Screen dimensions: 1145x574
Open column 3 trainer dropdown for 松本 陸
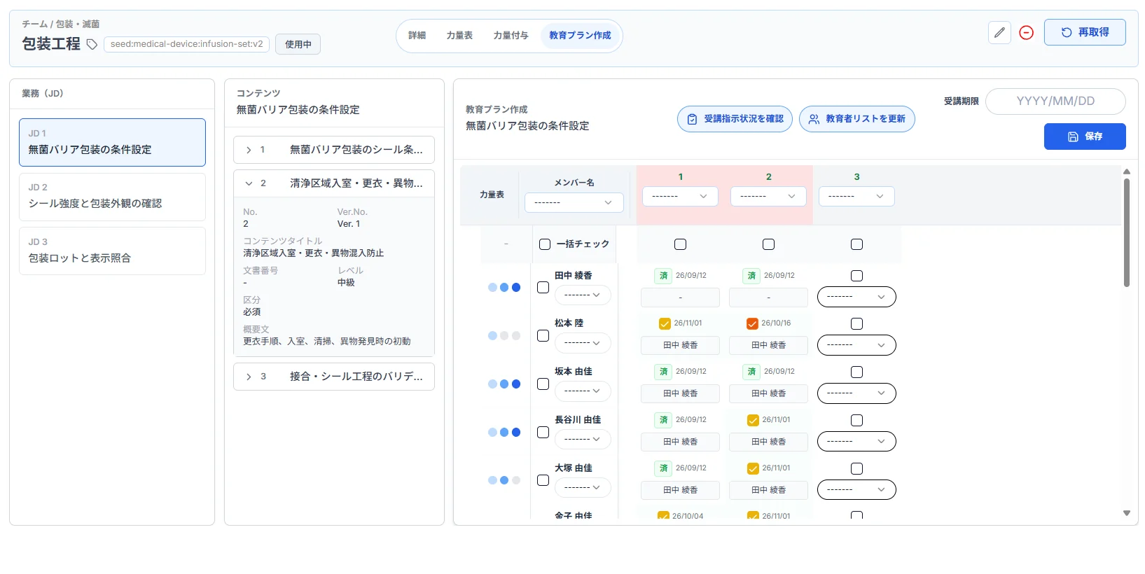tap(856, 345)
